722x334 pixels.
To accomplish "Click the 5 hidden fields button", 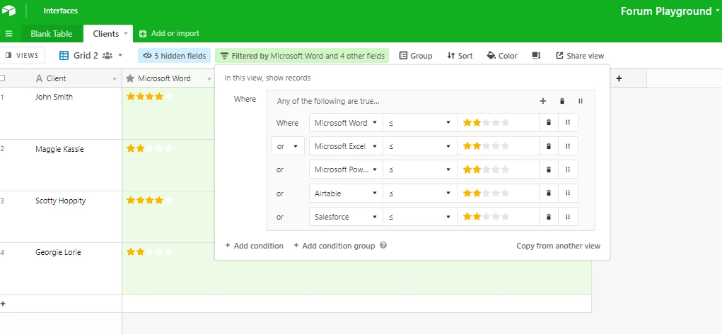I will 174,56.
